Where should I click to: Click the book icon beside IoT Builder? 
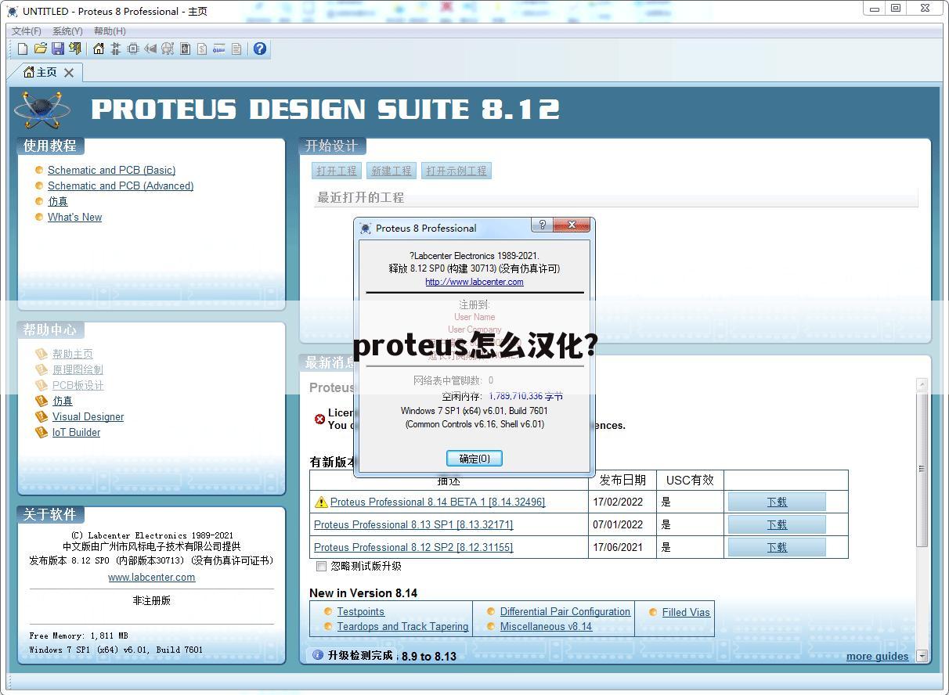(41, 432)
